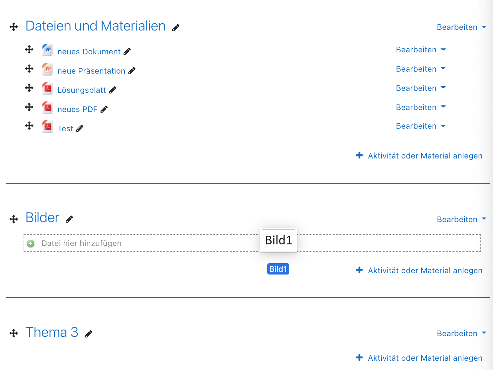Open Bearbeiten dropdown for neues Dokument
Image resolution: width=493 pixels, height=370 pixels.
[x=421, y=50]
